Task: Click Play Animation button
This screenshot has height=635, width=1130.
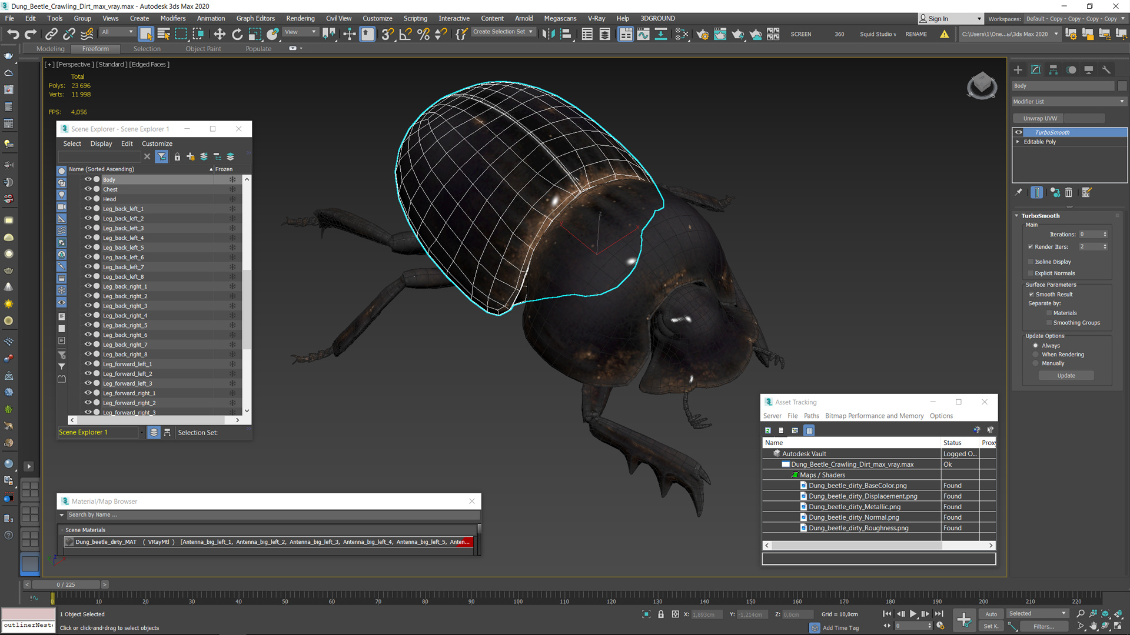Action: coord(913,614)
